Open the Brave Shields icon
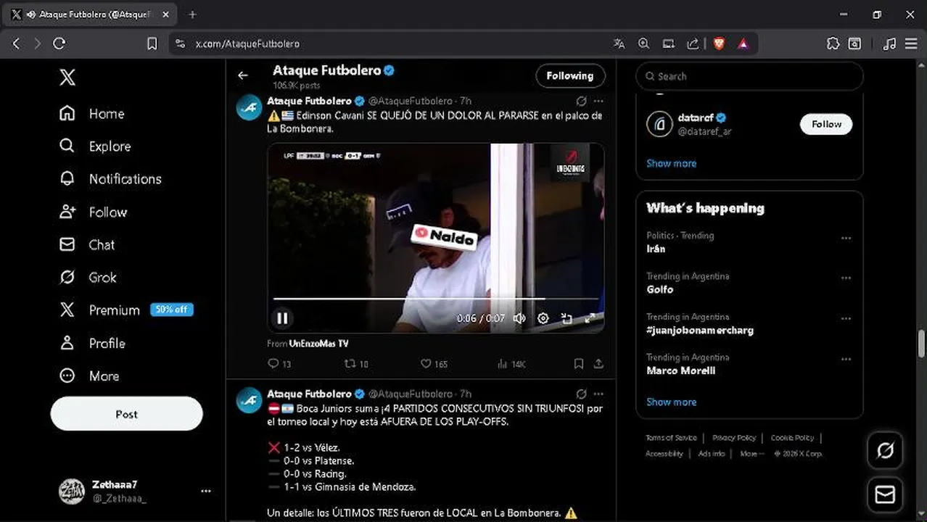This screenshot has height=522, width=927. click(x=719, y=43)
